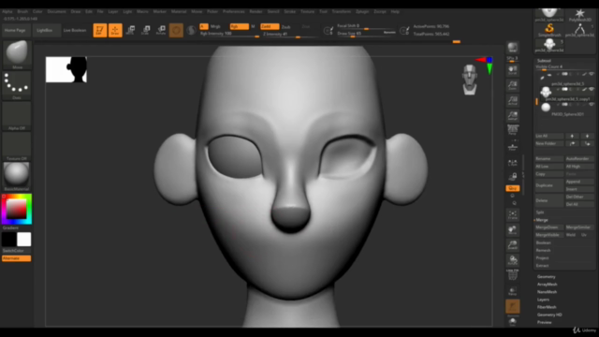Expand the ArrayMesh subpalette
The height and width of the screenshot is (337, 599).
click(x=547, y=285)
